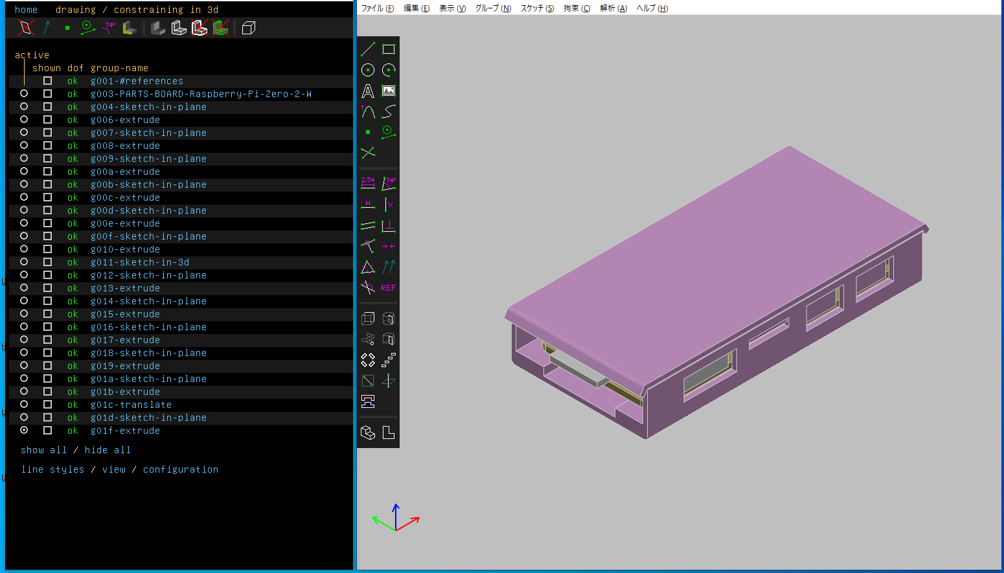Open the ファイル (File) menu
The width and height of the screenshot is (1004, 573).
377,8
